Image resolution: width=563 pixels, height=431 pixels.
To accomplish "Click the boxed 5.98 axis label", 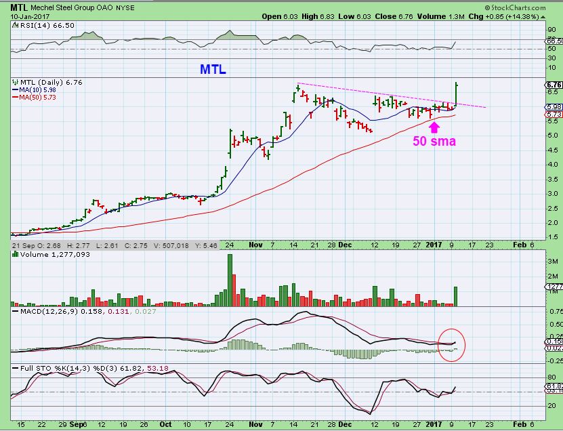I will coord(554,107).
